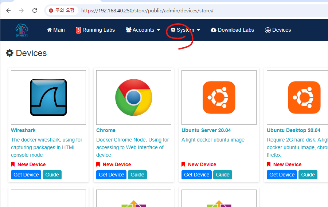The width and height of the screenshot is (328, 207).
Task: Open the Guide for Ubuntu Server 20.04
Action: coord(223,175)
